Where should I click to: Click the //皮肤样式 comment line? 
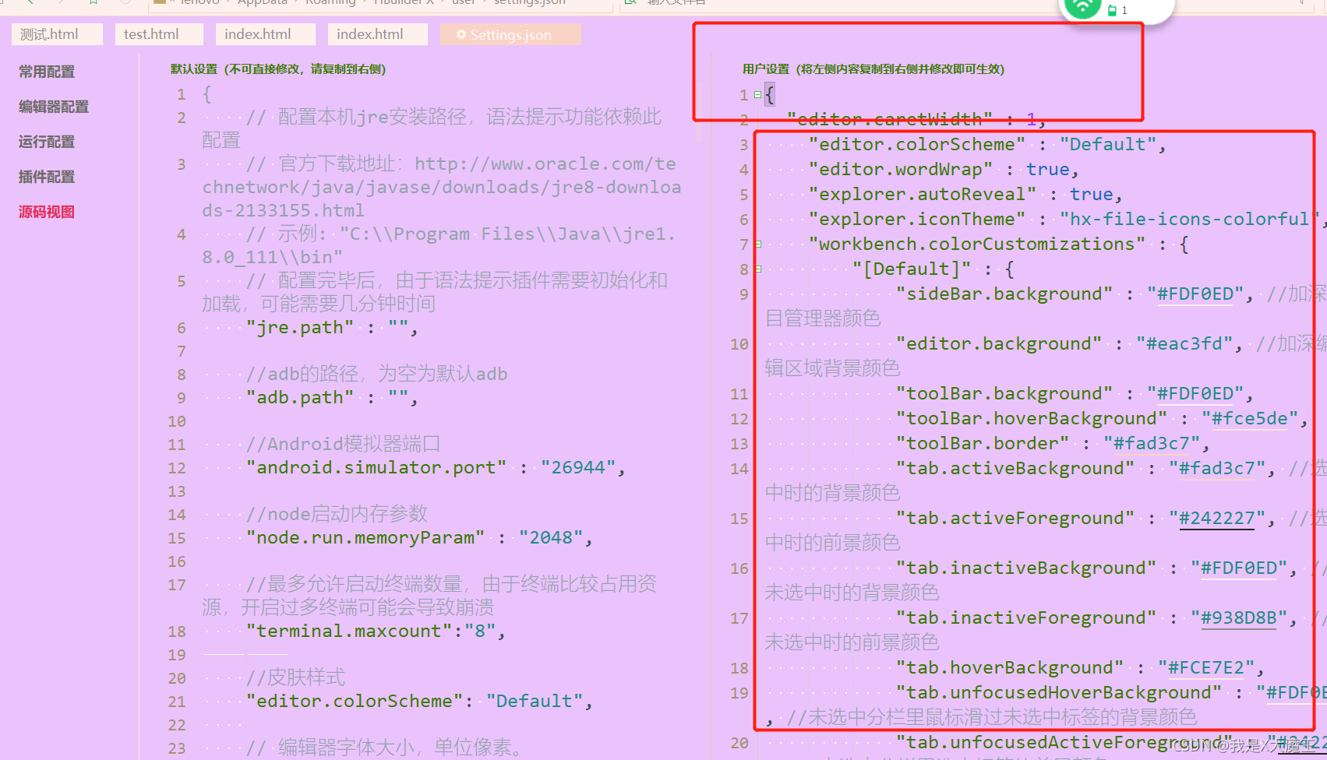click(x=295, y=677)
